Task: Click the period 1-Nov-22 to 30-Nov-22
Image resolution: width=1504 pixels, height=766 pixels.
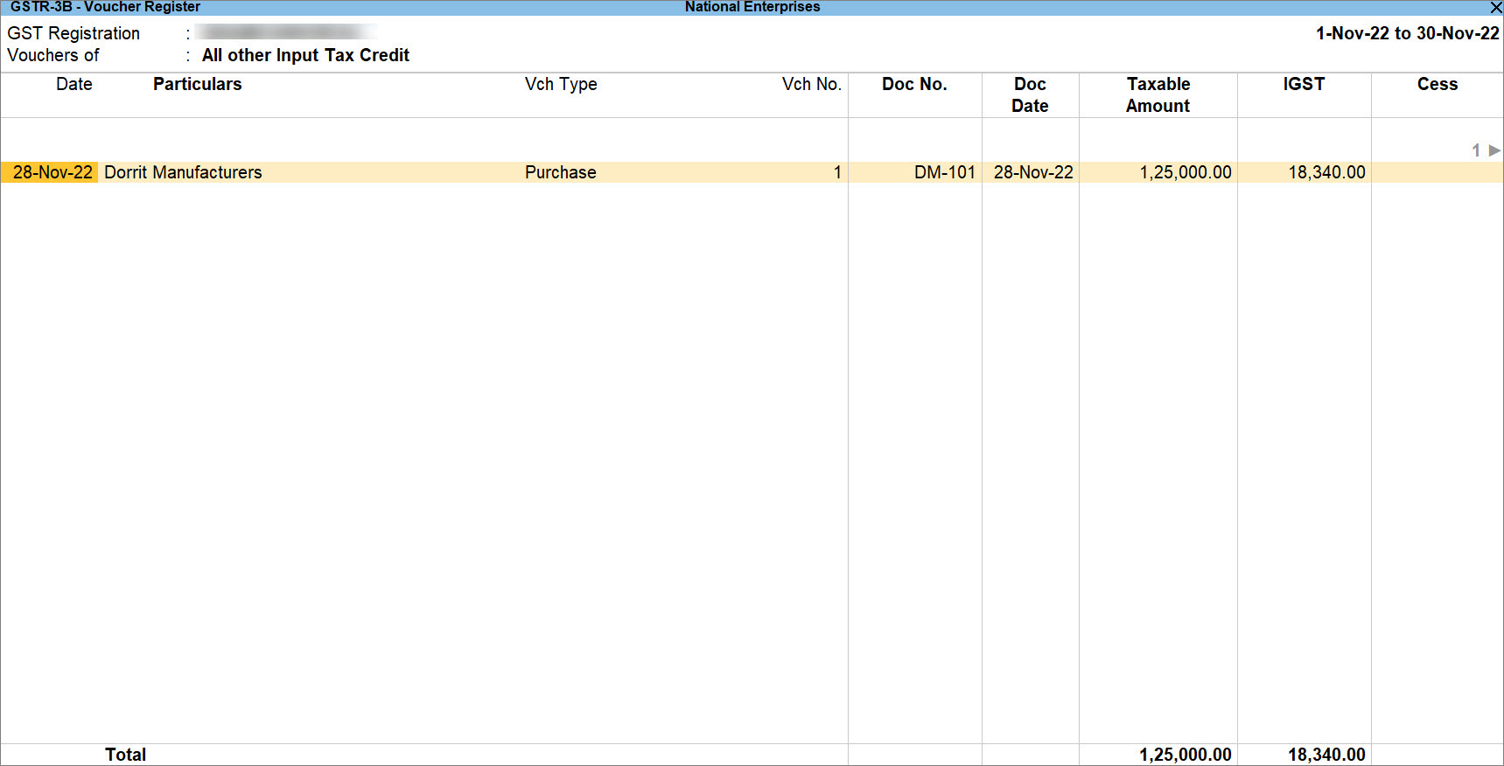Action: click(1407, 33)
